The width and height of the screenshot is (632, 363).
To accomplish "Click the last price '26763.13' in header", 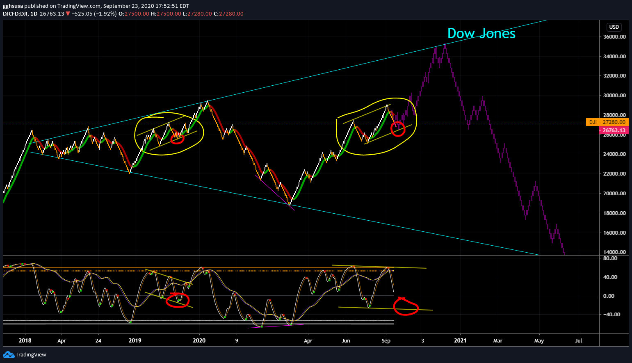I will (x=52, y=14).
